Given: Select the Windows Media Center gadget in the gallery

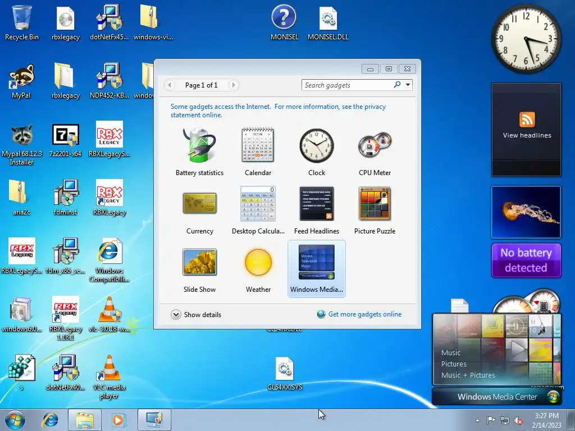Looking at the screenshot, I should [317, 269].
